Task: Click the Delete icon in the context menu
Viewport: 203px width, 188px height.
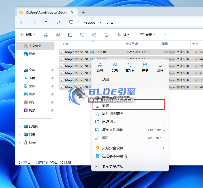Action: click(x=160, y=67)
